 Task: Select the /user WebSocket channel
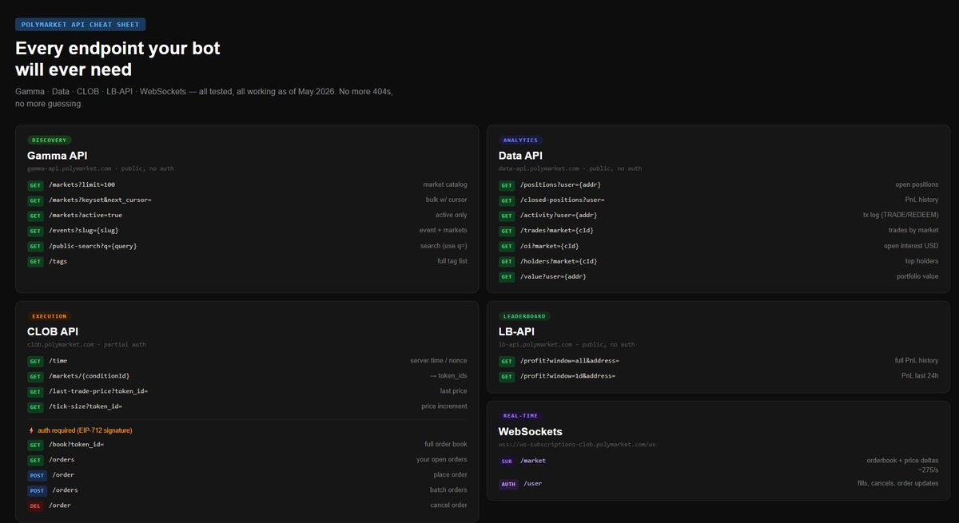533,484
